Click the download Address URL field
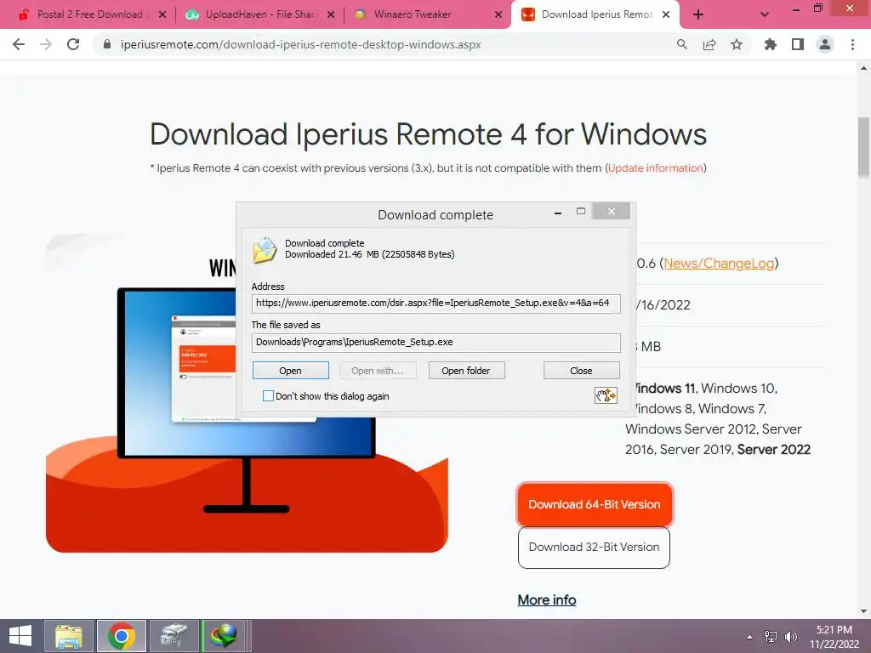 [436, 304]
